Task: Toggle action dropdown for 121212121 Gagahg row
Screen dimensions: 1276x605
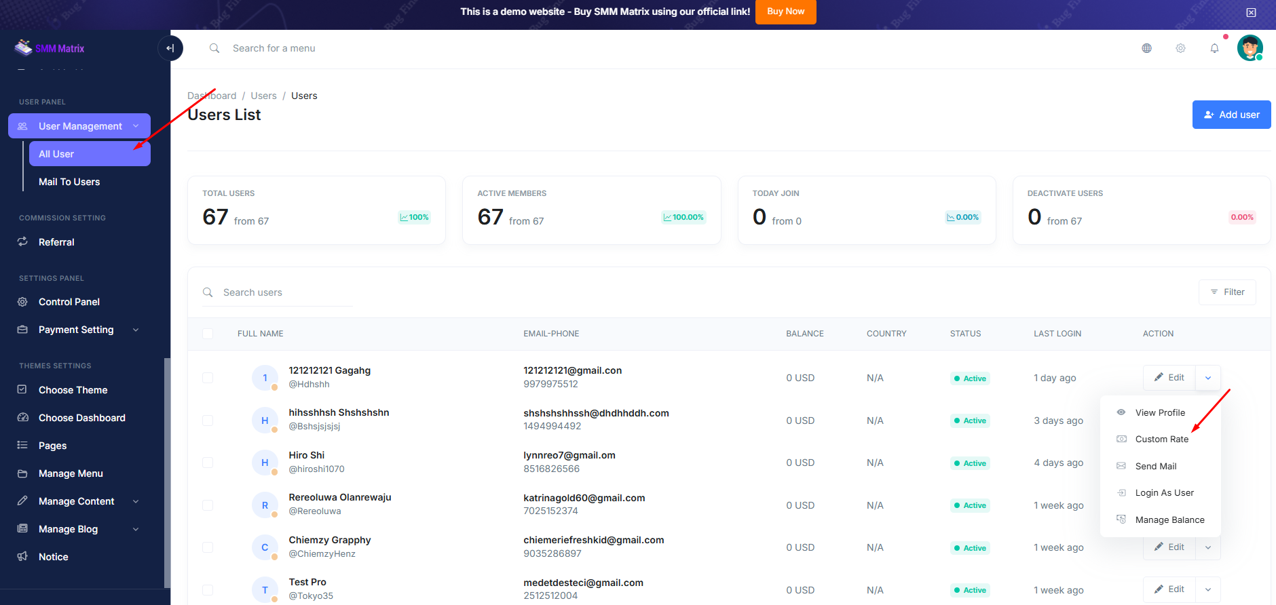Action: [1208, 378]
